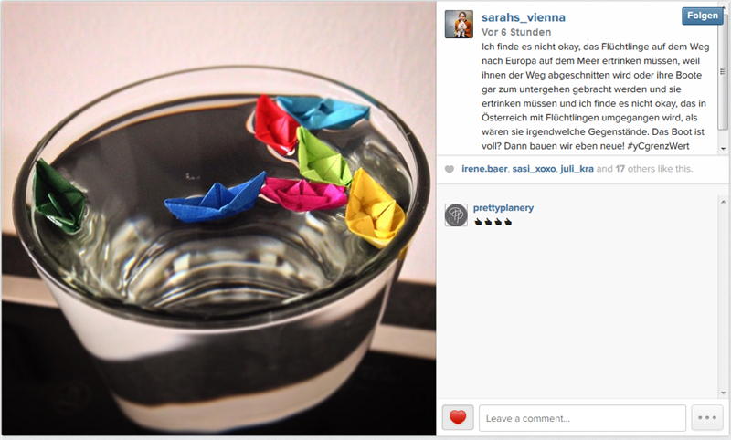Click the paper boats photo
This screenshot has height=440, width=731.
tap(218, 219)
